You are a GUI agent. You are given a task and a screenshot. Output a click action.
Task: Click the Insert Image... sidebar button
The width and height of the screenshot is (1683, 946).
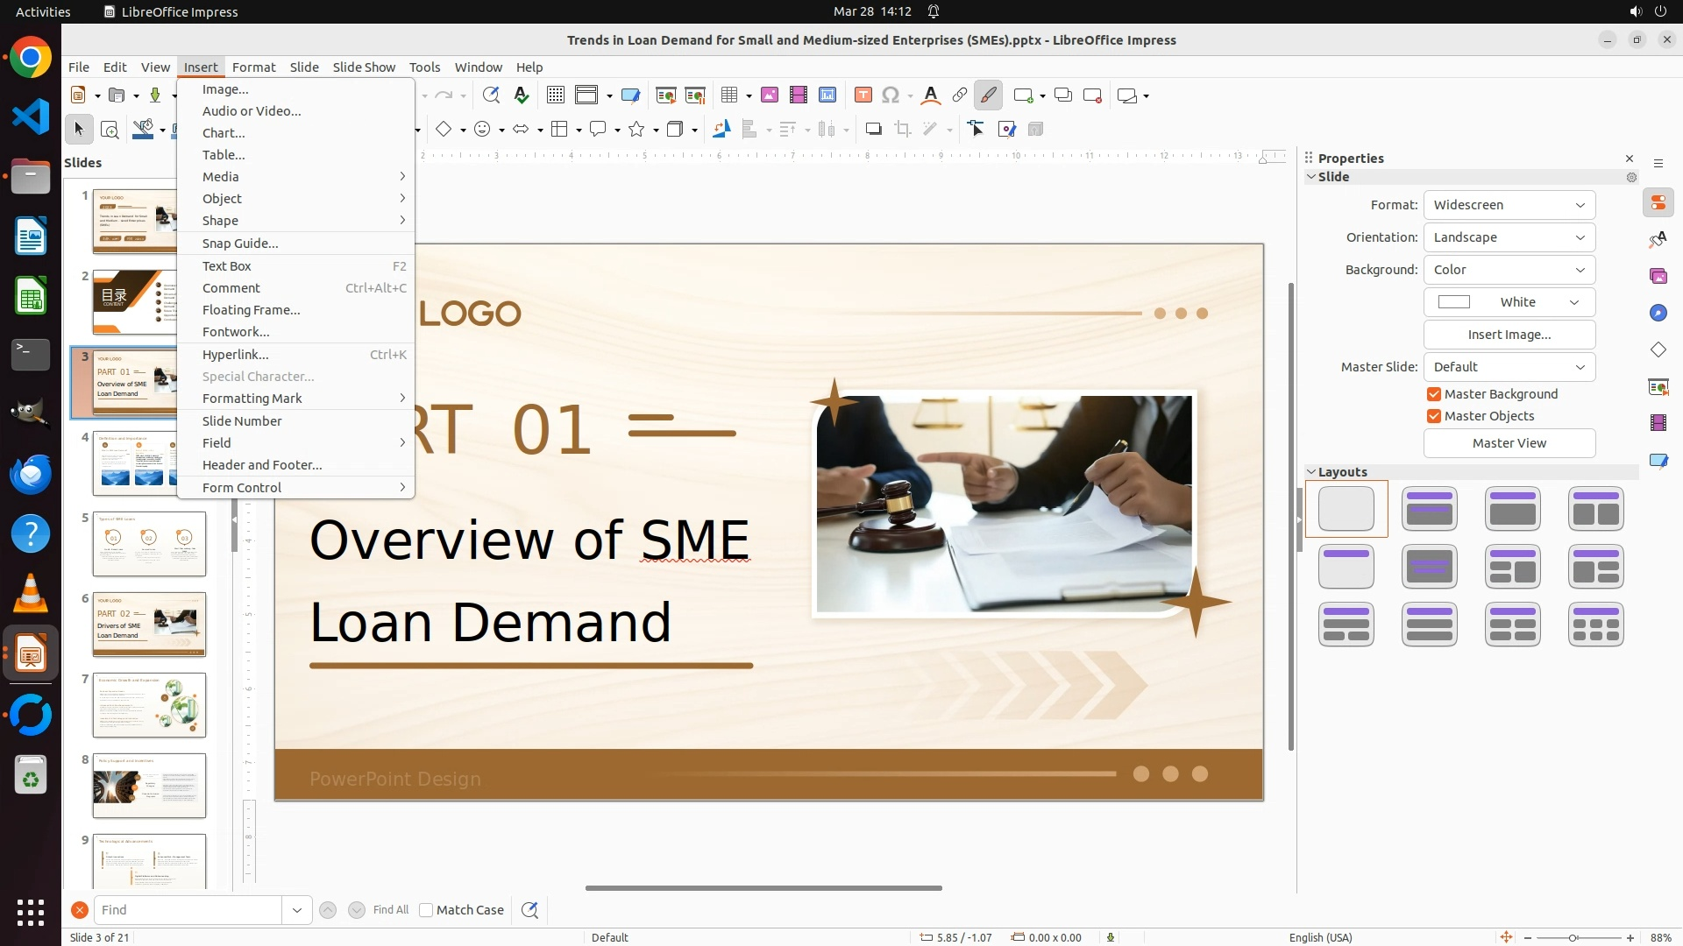pos(1509,335)
